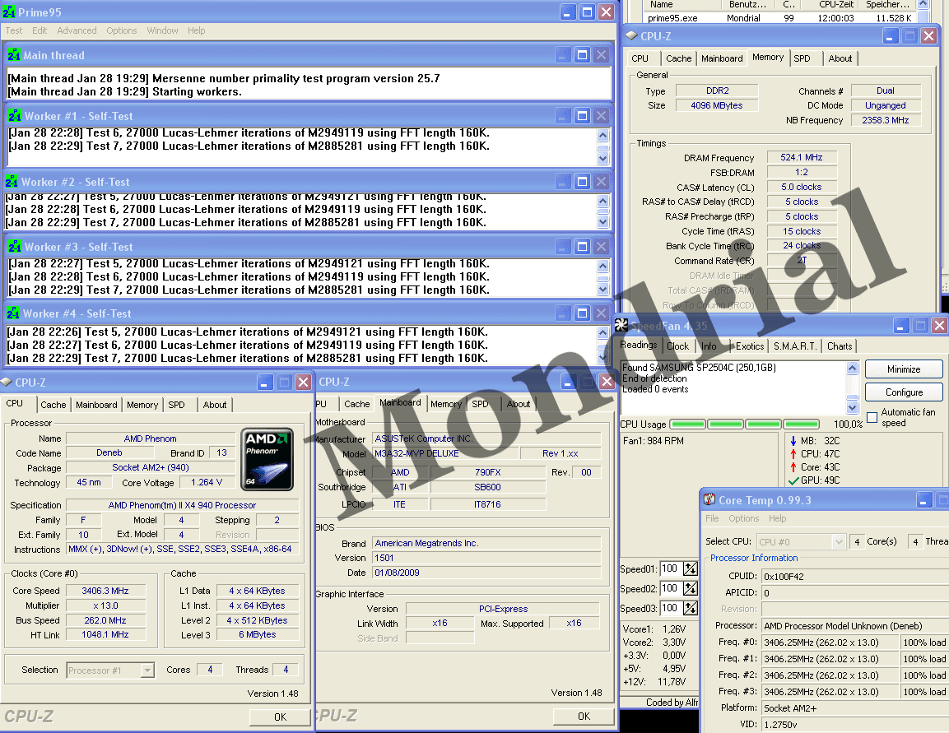Screen dimensions: 949x733
Task: Click the Worker #3 Self-Test icon
Action: coord(15,247)
